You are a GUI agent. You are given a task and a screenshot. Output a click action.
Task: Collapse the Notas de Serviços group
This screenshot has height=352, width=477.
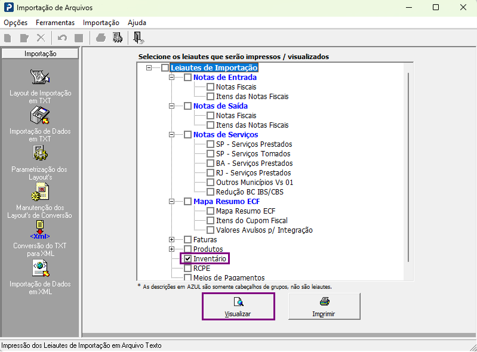[171, 134]
